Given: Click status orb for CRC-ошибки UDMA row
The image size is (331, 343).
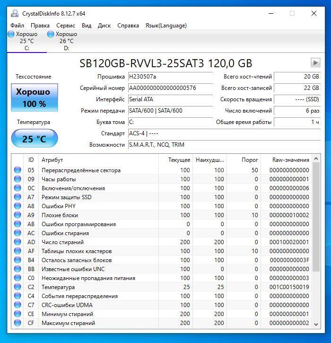Looking at the screenshot, I should [x=18, y=305].
